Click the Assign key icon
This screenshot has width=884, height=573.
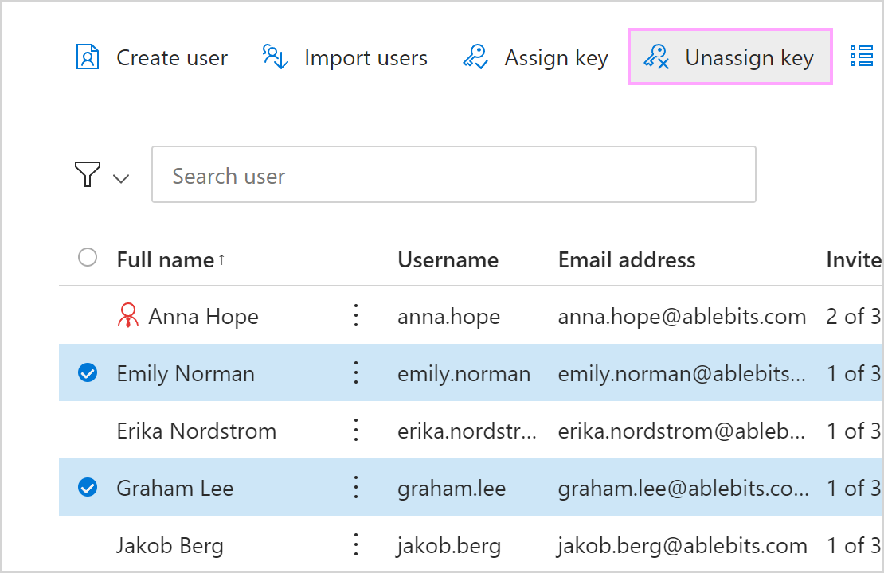475,57
